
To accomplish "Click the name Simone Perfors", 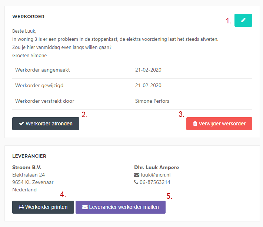I will 152,101.
